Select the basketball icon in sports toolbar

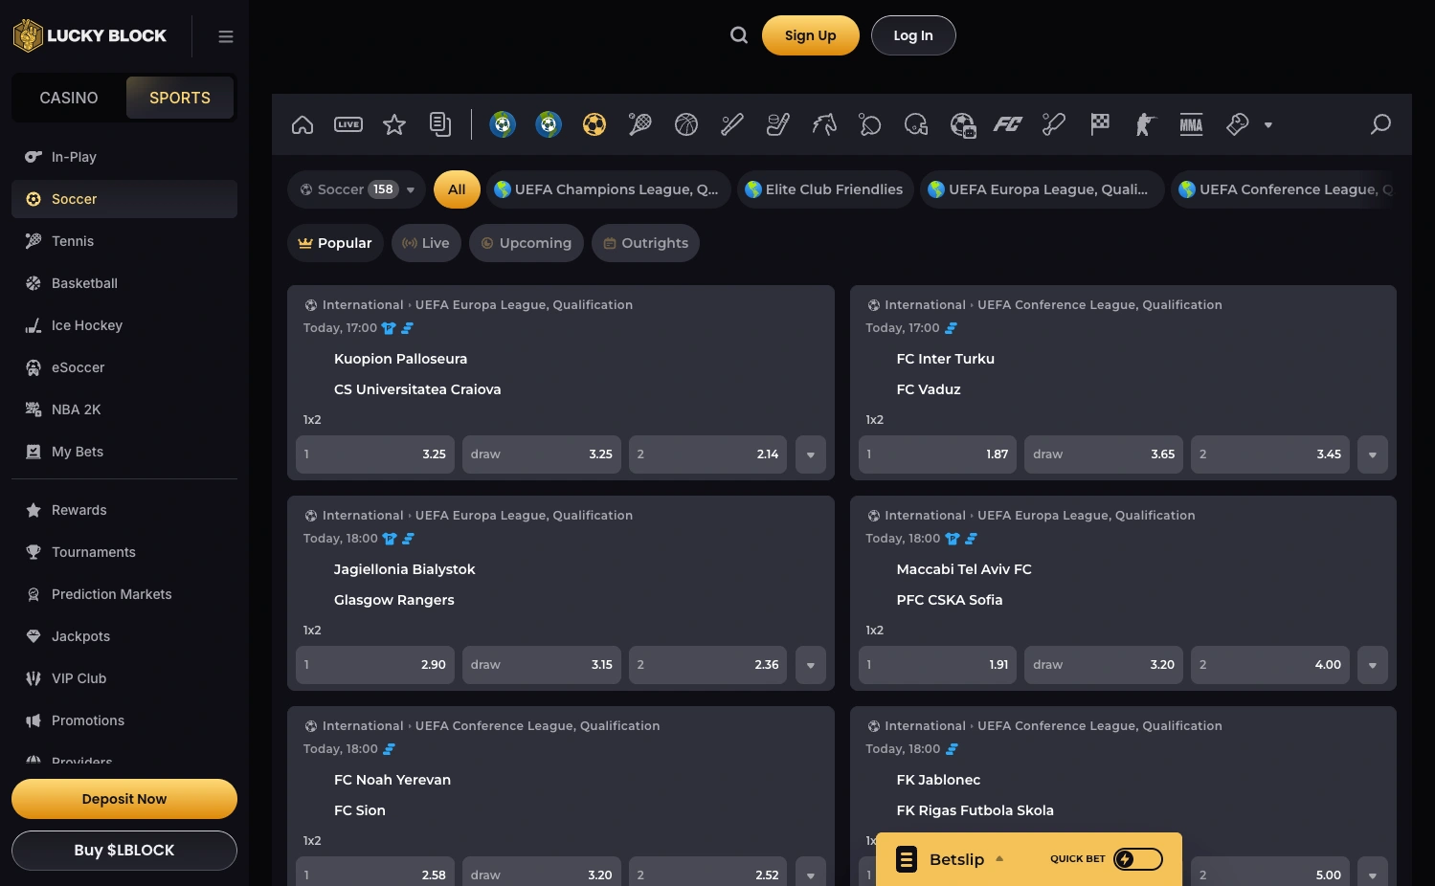(686, 124)
